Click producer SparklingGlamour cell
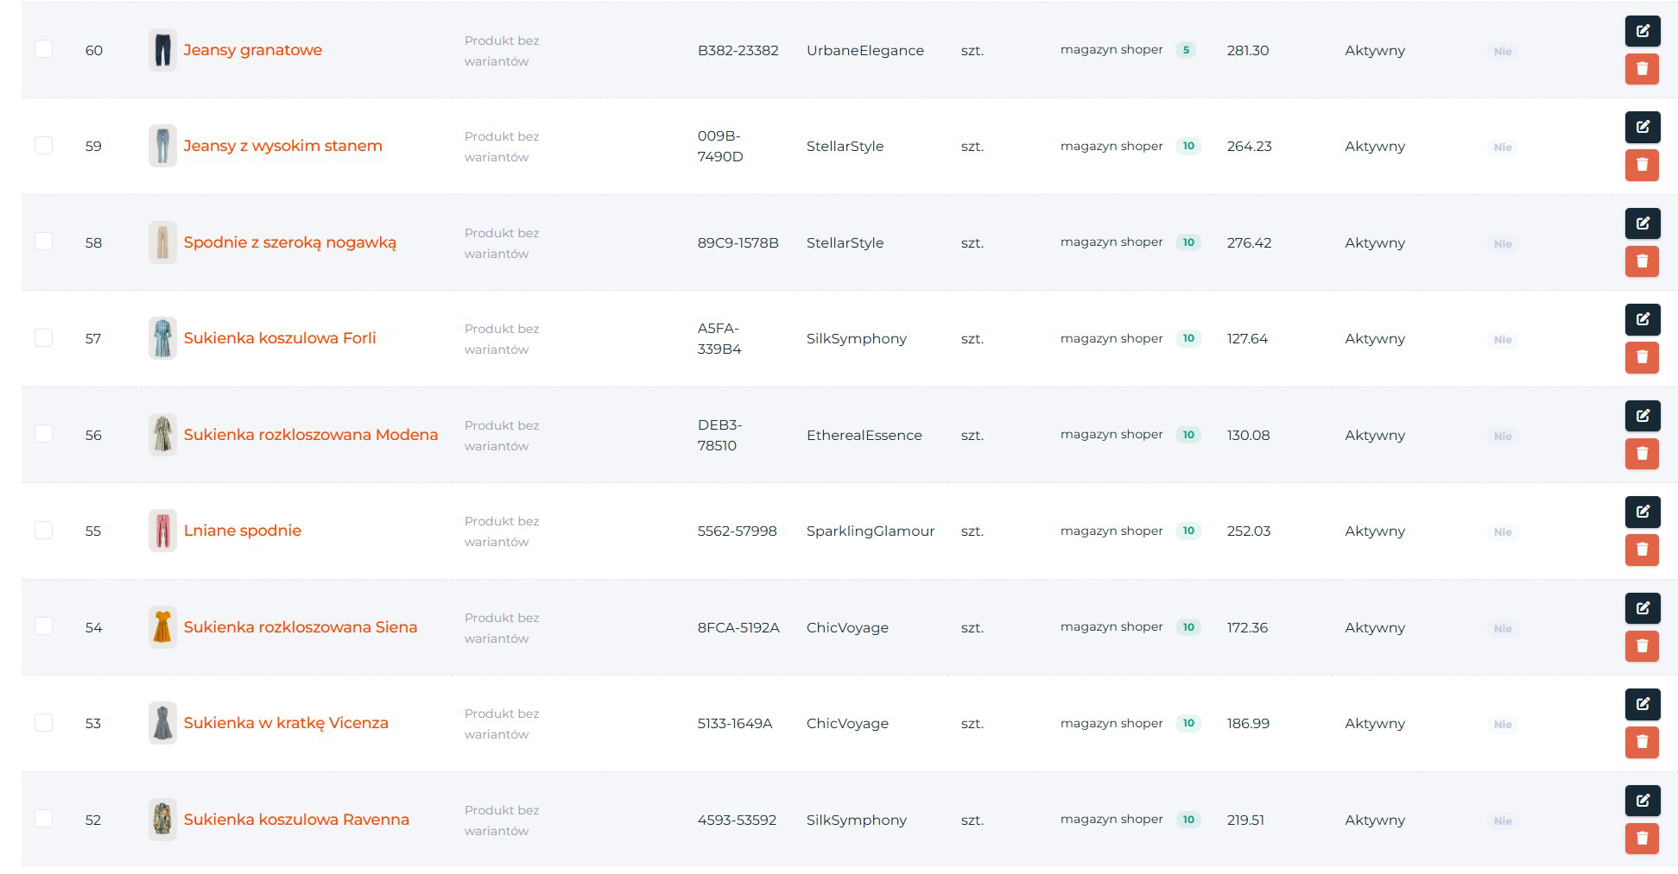This screenshot has height=874, width=1678. (871, 531)
